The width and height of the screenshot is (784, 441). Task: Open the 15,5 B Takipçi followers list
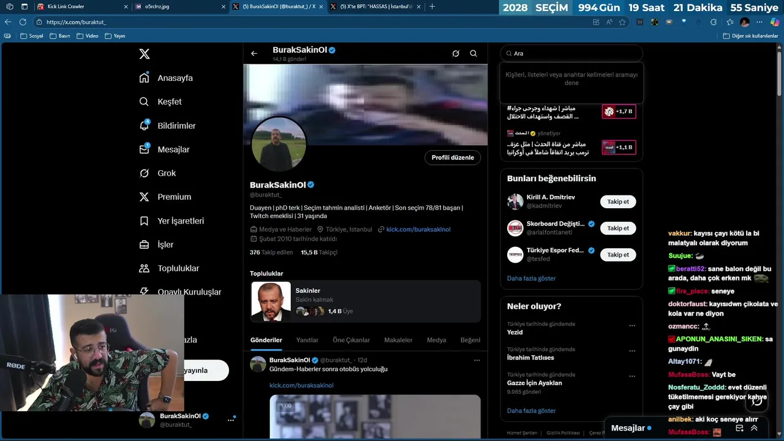coord(319,252)
